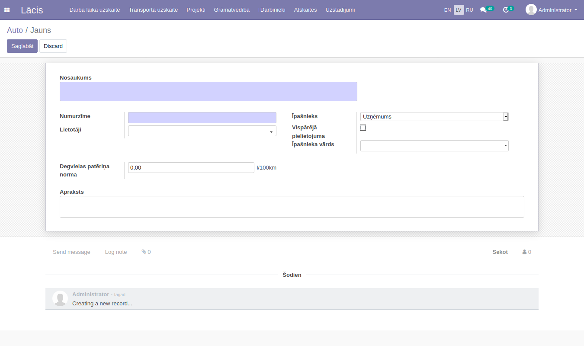584x346 pixels.
Task: Click the Saglabāt button
Action: (x=22, y=46)
